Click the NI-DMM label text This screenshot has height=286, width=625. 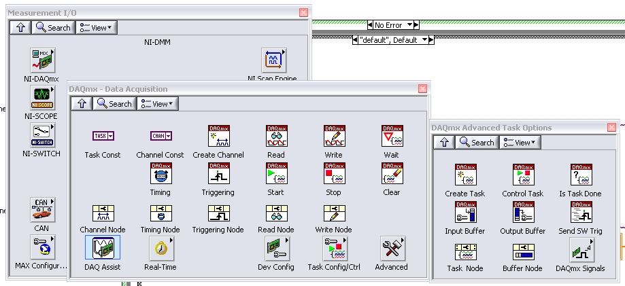click(158, 42)
